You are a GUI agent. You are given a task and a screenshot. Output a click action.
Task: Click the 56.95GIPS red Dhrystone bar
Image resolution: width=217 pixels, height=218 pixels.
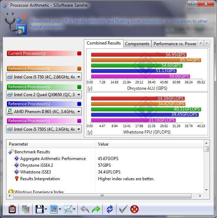[139, 55]
